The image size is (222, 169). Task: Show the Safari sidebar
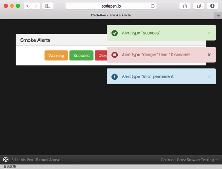(48, 6)
